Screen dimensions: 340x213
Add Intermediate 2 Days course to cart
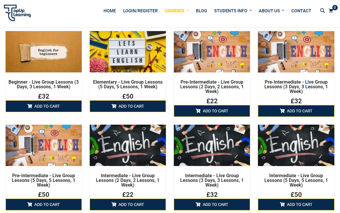pyautogui.click(x=128, y=204)
